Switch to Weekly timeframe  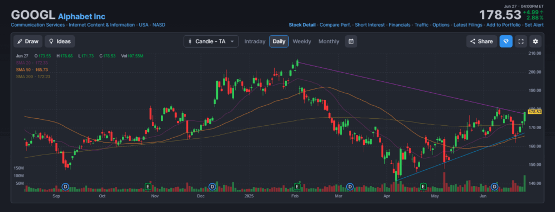click(x=302, y=41)
